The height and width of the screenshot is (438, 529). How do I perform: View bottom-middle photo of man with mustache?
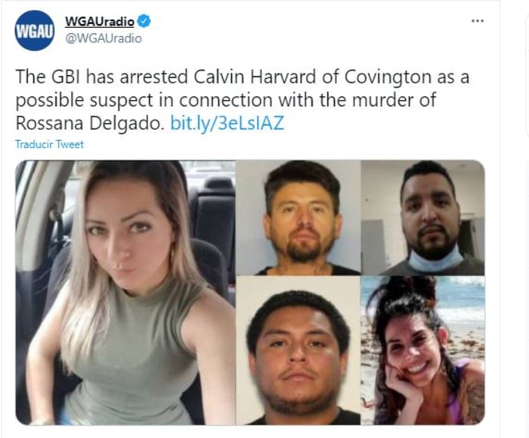tap(299, 350)
